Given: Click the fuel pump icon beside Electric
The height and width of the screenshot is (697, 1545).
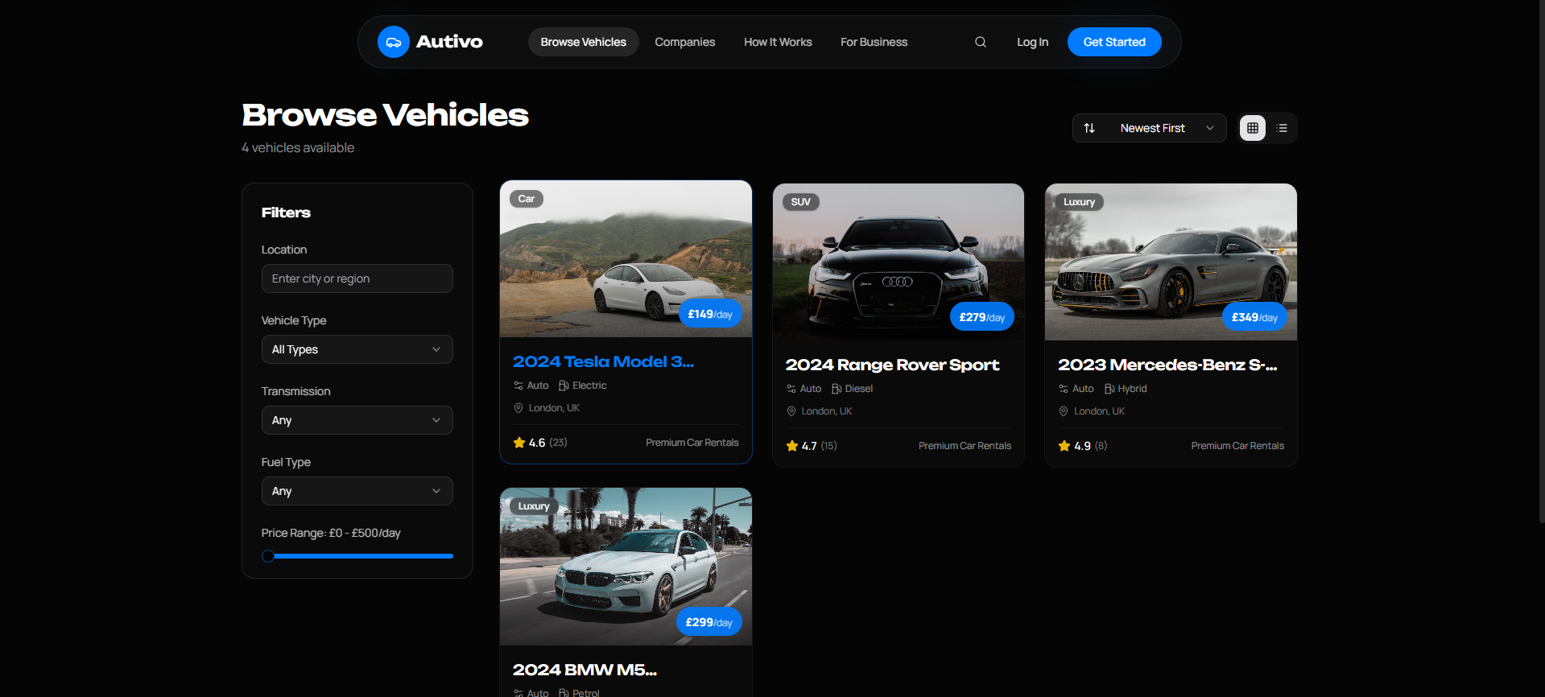Looking at the screenshot, I should [564, 386].
